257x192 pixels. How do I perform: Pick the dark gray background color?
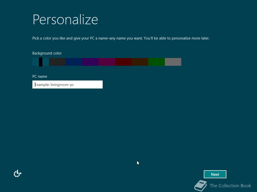click(57, 62)
